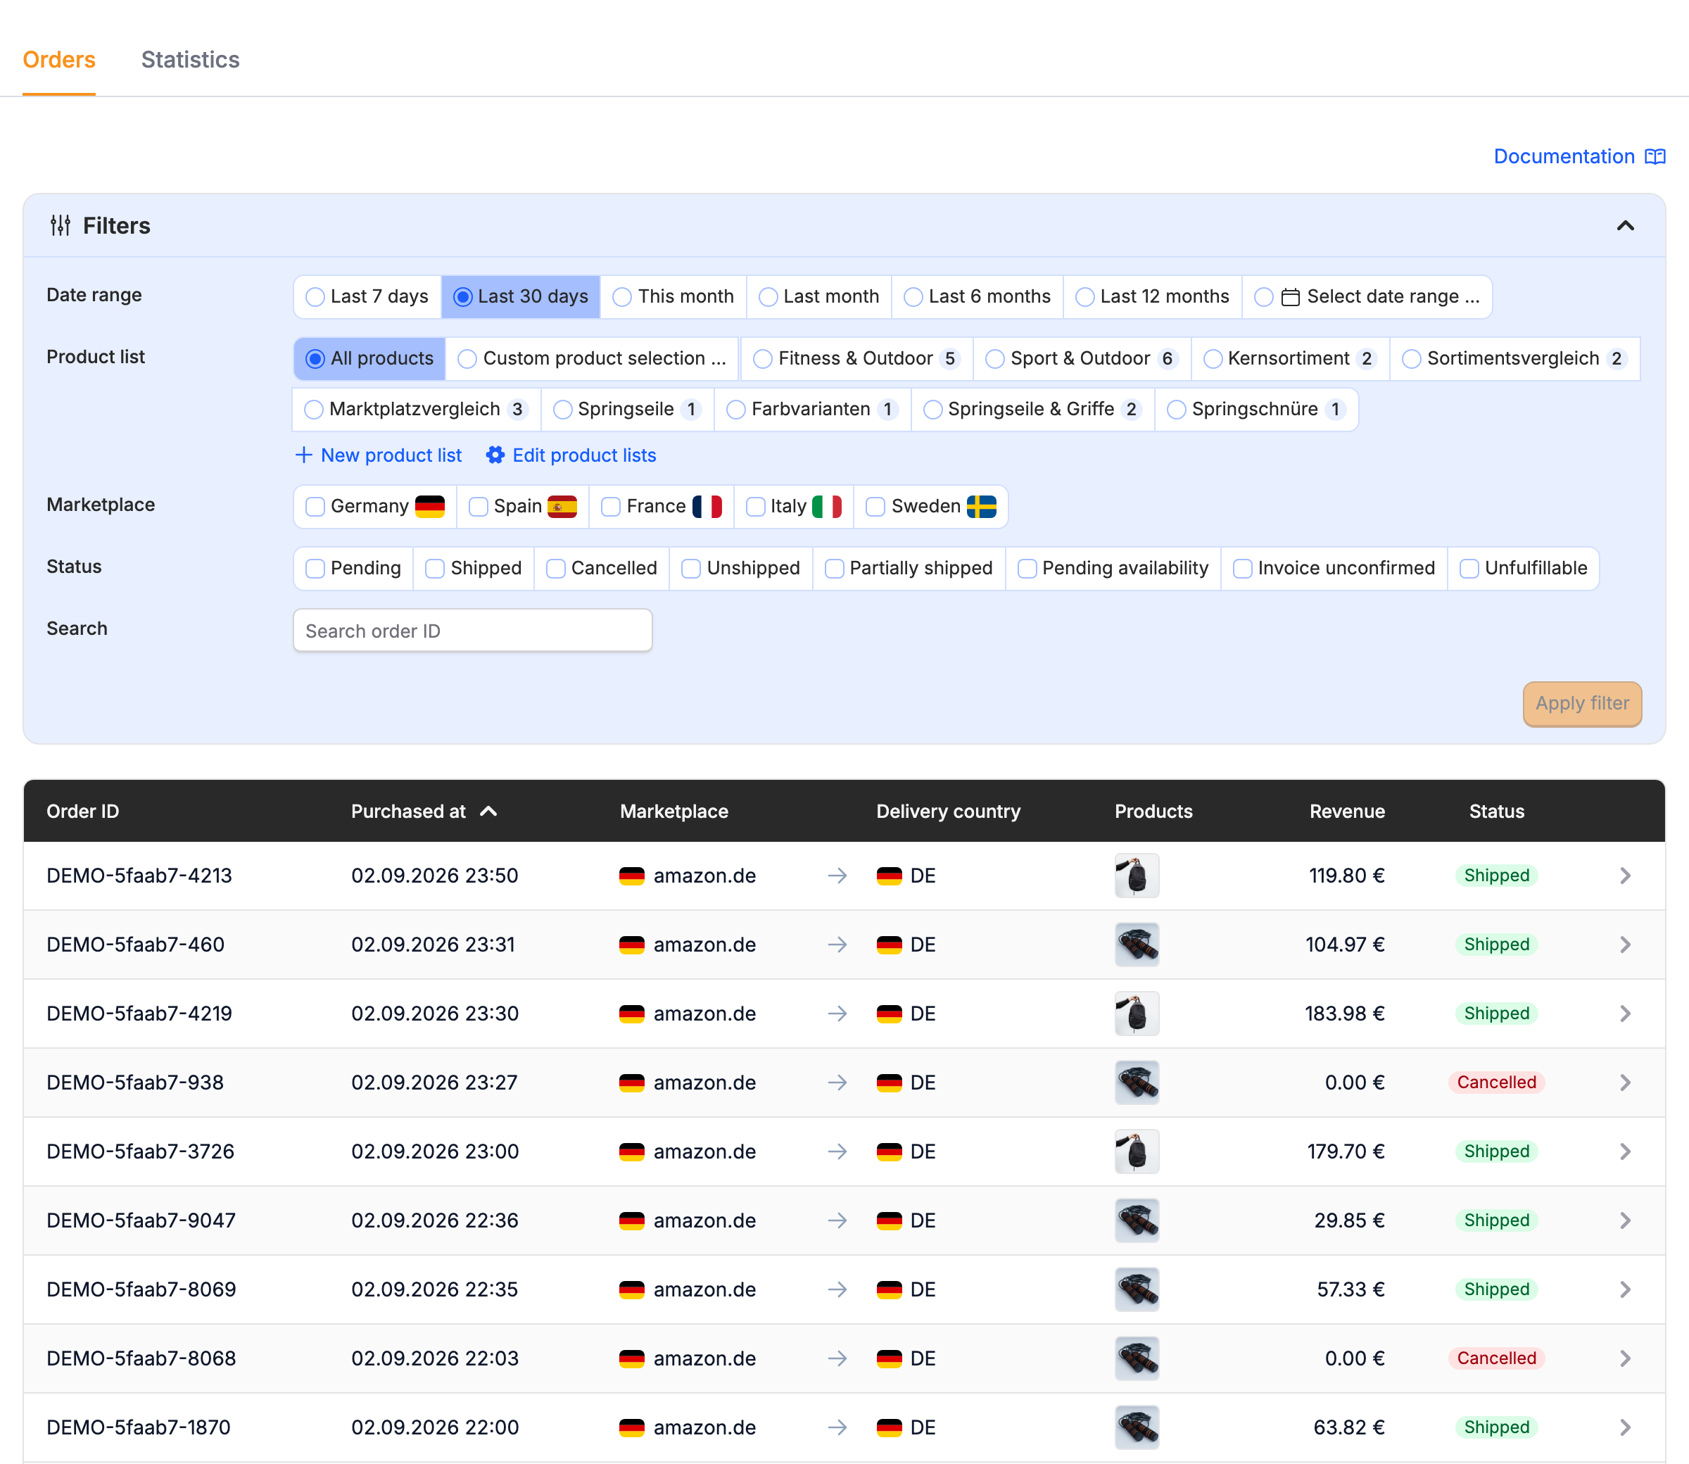Screen dimensions: 1689x1464
Task: Enable the Partially shipped checkbox
Action: pos(834,569)
